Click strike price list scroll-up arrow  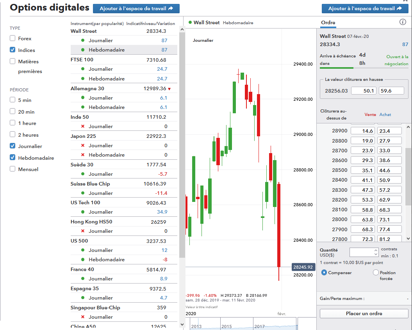tap(408, 127)
